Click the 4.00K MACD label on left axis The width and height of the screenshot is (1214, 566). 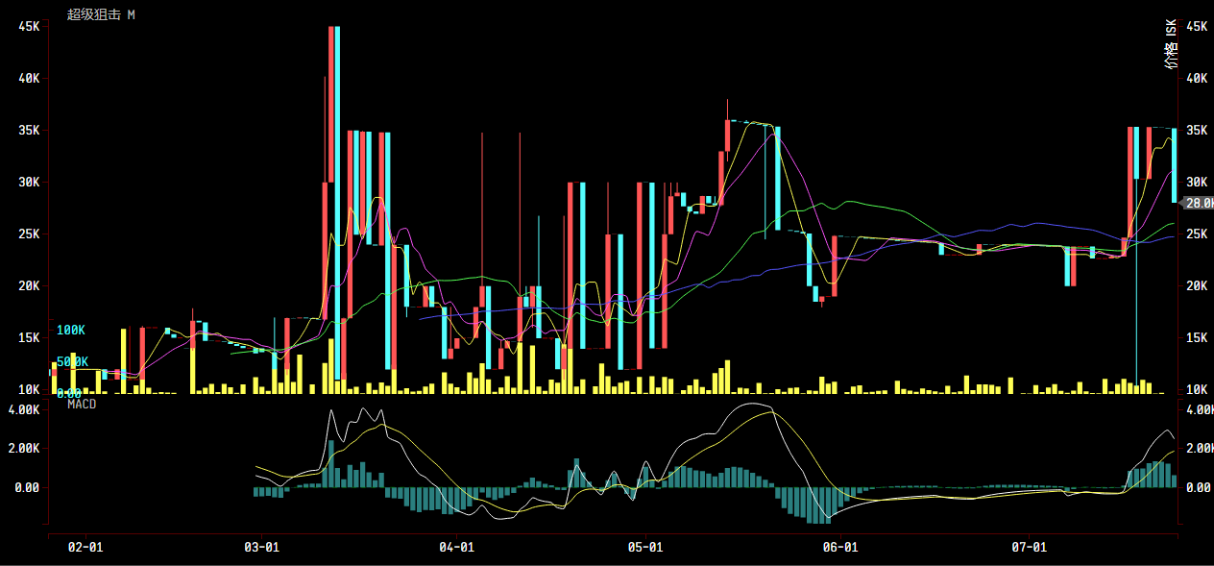click(24, 409)
